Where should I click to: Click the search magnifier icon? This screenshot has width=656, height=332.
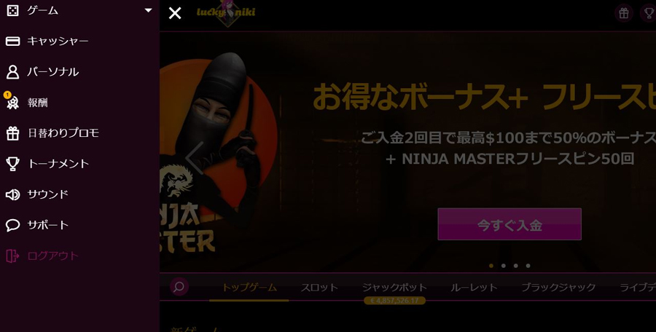[179, 287]
